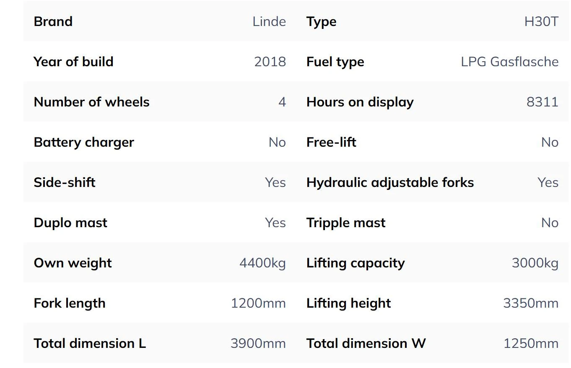Click the Brand label

pos(53,21)
